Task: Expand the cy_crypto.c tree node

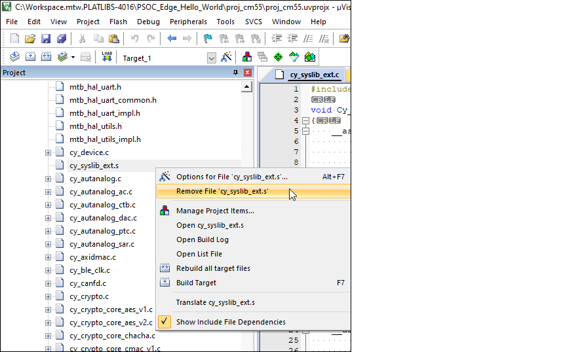Action: (48, 296)
